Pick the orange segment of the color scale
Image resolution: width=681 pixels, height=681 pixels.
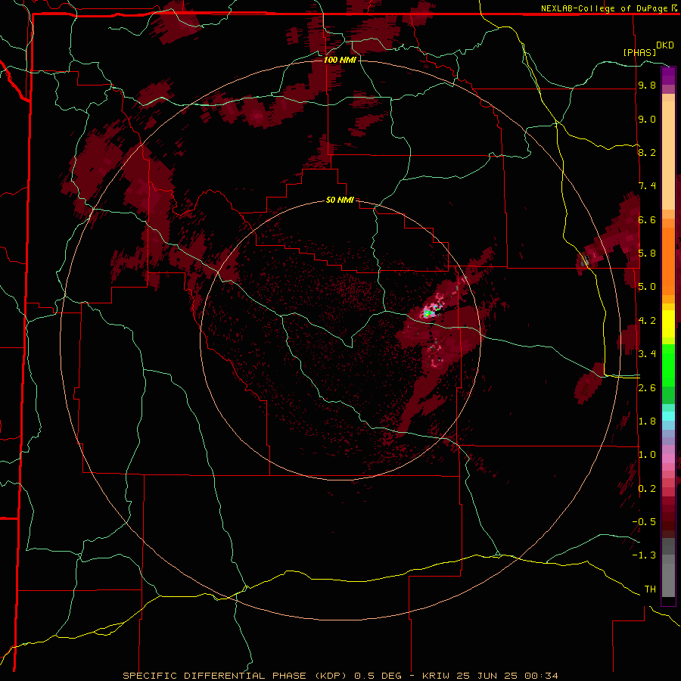pos(668,260)
